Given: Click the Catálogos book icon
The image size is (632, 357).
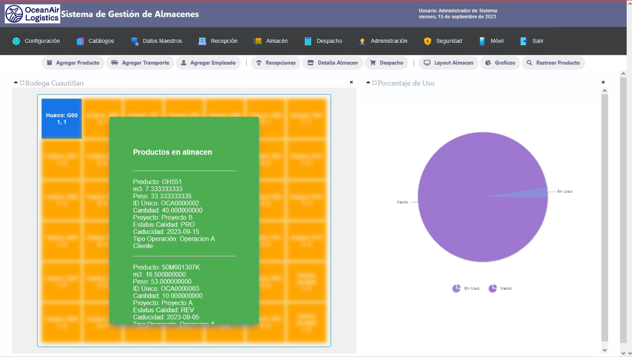Looking at the screenshot, I should pos(80,41).
